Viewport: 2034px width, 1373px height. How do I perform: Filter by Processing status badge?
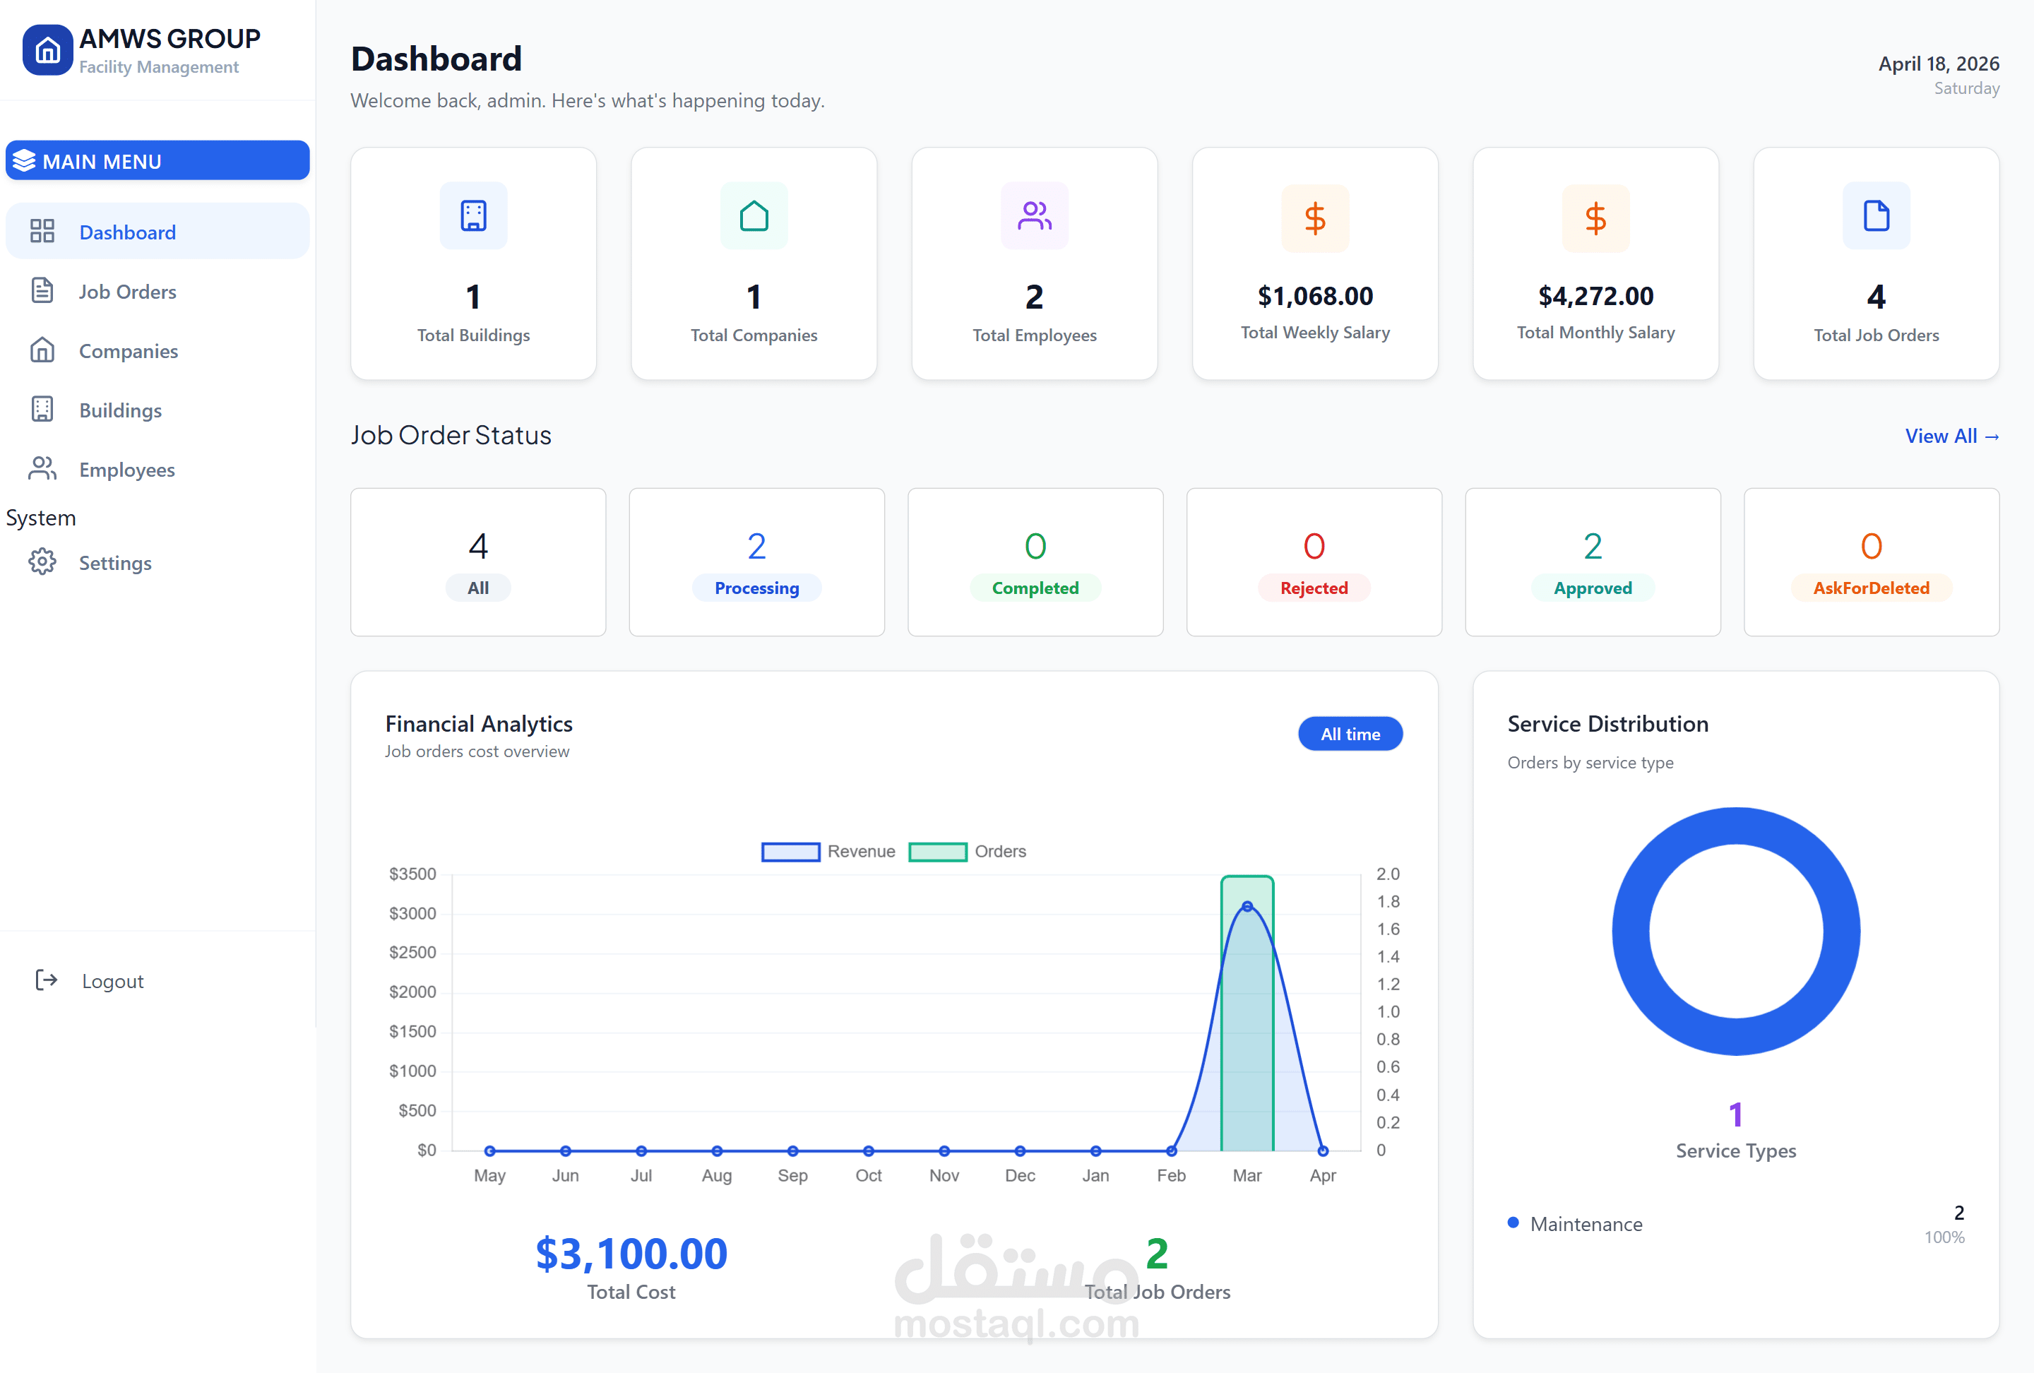pos(756,588)
